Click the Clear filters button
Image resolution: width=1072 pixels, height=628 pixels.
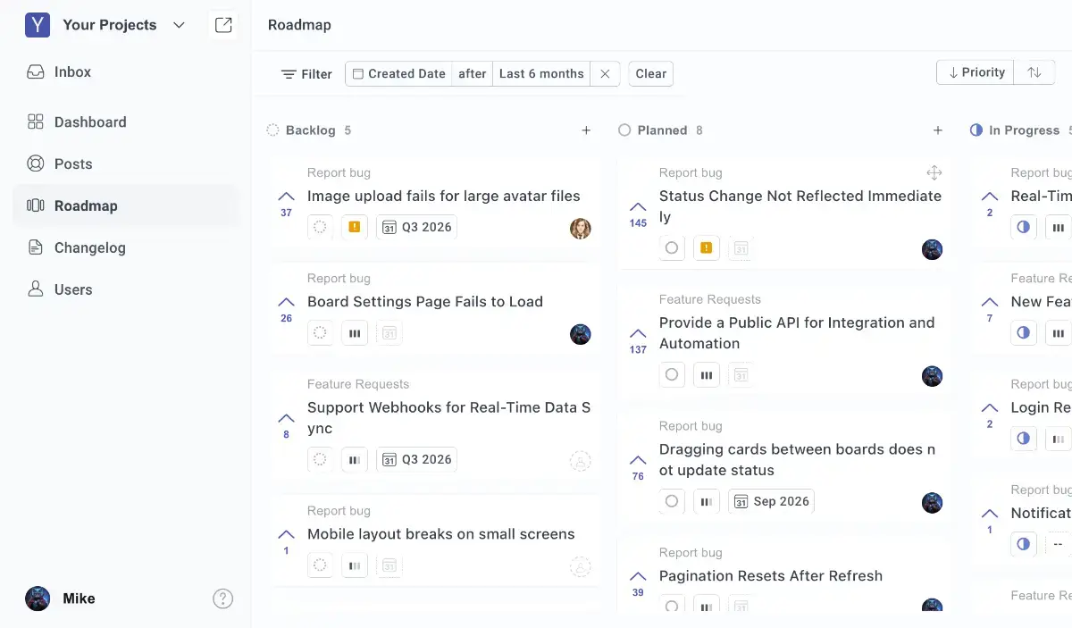click(650, 74)
